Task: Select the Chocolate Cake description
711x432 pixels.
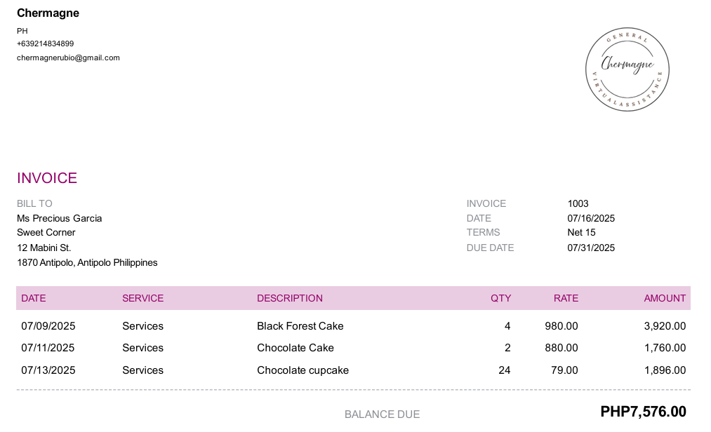Action: tap(295, 348)
